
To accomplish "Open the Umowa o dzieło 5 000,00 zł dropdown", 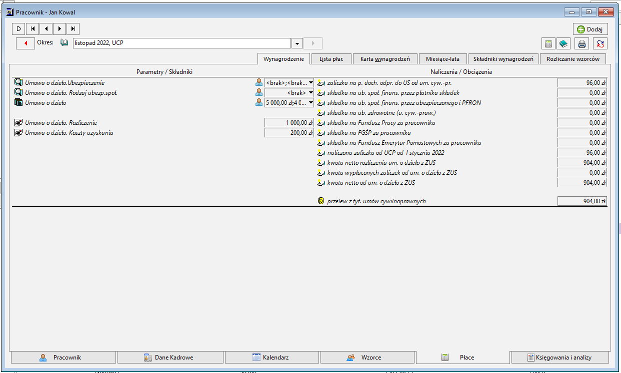I will 310,102.
